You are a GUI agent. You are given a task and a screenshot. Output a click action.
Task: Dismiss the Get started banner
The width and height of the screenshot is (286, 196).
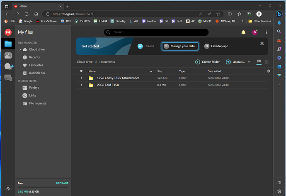pyautogui.click(x=262, y=44)
